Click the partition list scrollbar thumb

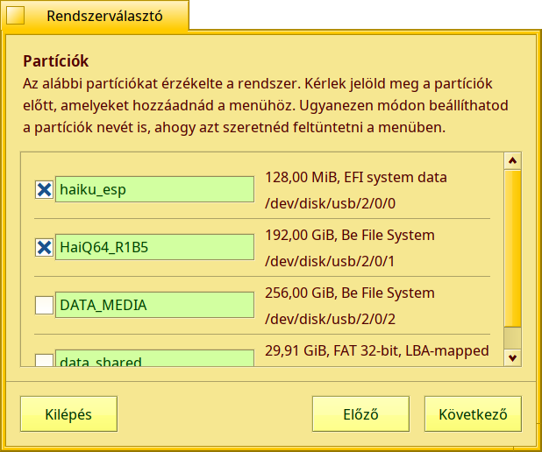pyautogui.click(x=512, y=247)
